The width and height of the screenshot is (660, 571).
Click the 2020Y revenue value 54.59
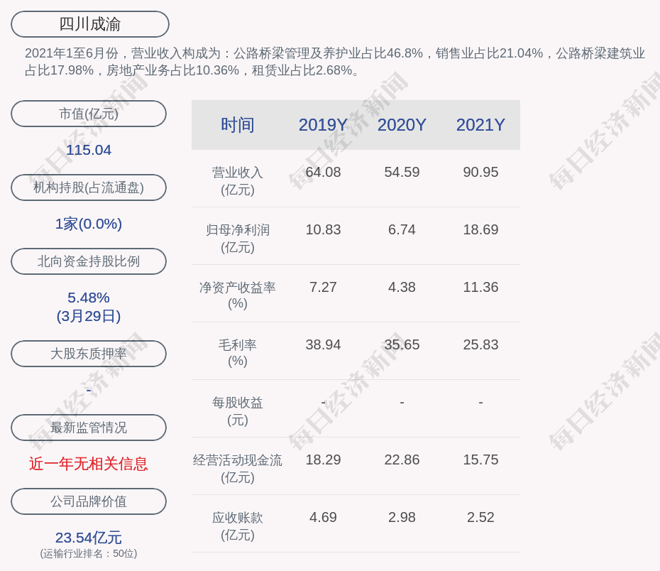pyautogui.click(x=402, y=173)
